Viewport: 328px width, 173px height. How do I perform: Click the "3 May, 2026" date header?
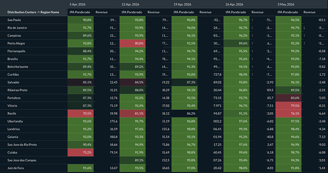coord(286,4)
